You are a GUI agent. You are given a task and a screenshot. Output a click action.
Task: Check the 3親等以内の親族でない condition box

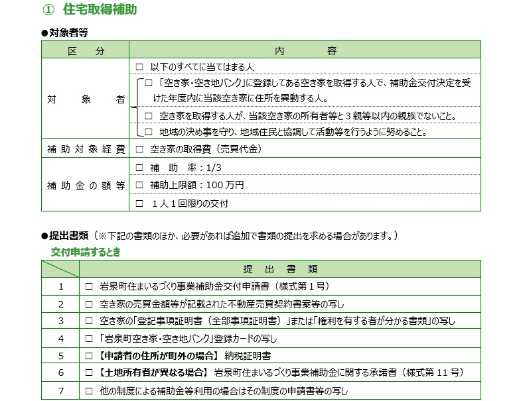tap(149, 116)
